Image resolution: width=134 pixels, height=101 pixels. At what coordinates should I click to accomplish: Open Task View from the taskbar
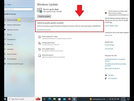click(44, 99)
